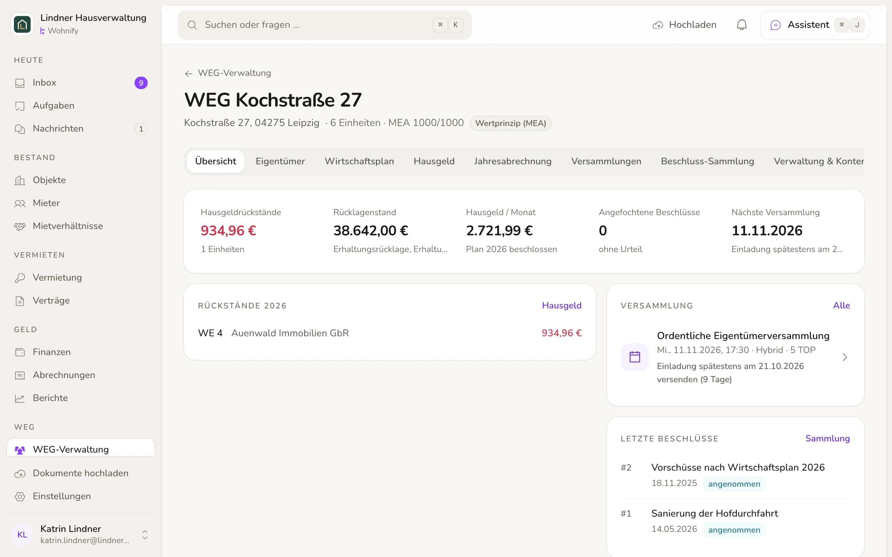Click the Lindner Hausverwaltung house logo
The image size is (892, 557).
23,24
